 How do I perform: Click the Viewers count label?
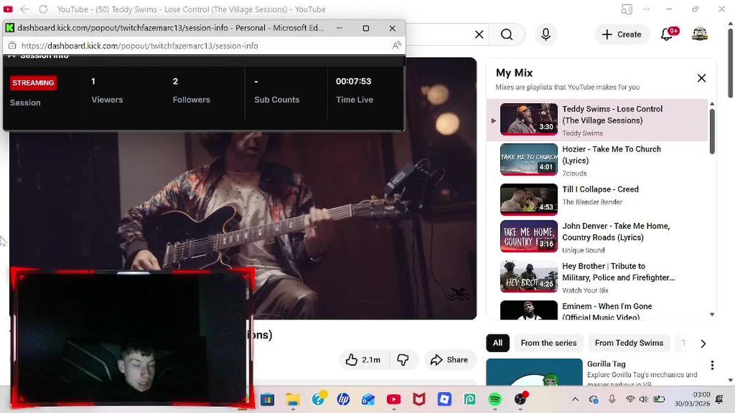click(x=107, y=100)
